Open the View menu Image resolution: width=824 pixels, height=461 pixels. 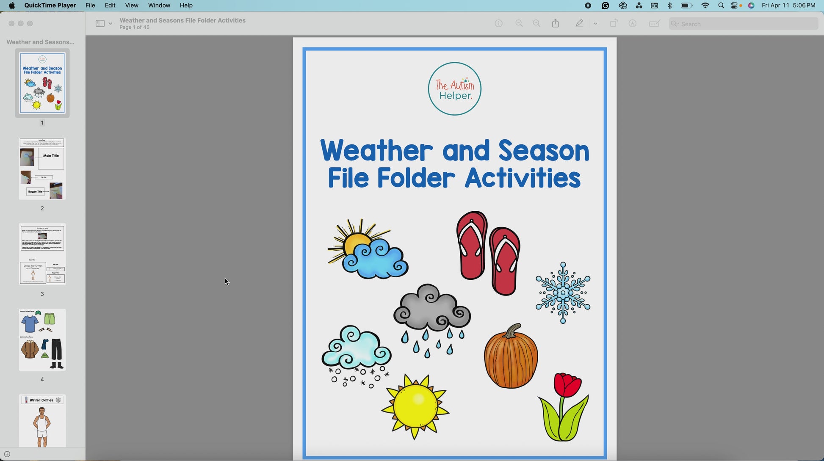131,6
